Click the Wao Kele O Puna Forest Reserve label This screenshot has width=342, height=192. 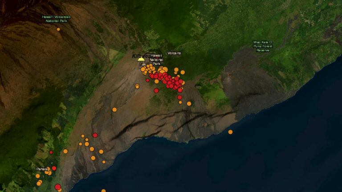pyautogui.click(x=263, y=46)
